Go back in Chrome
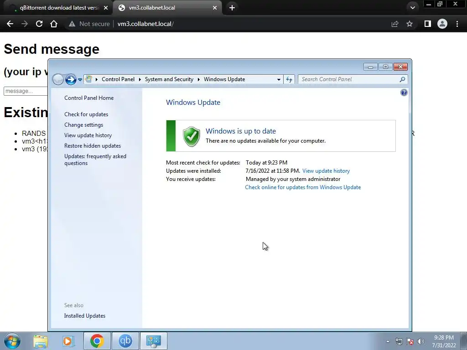The image size is (467, 350). [x=10, y=24]
